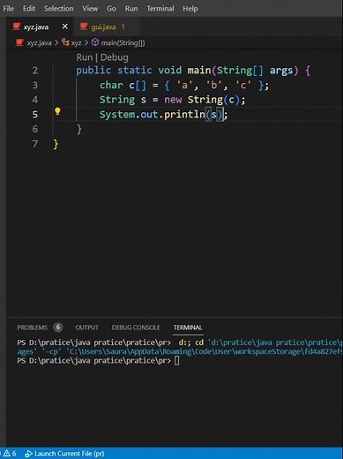Image resolution: width=343 pixels, height=459 pixels.
Task: Click the problems count badge 6
Action: (58, 327)
